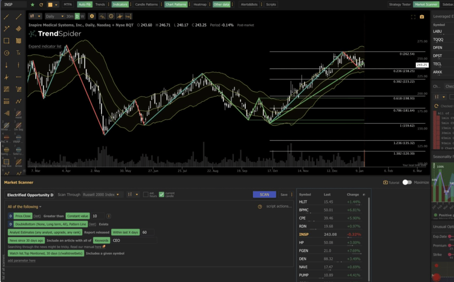
Task: Select the circle drawing tool
Action: pyautogui.click(x=6, y=53)
